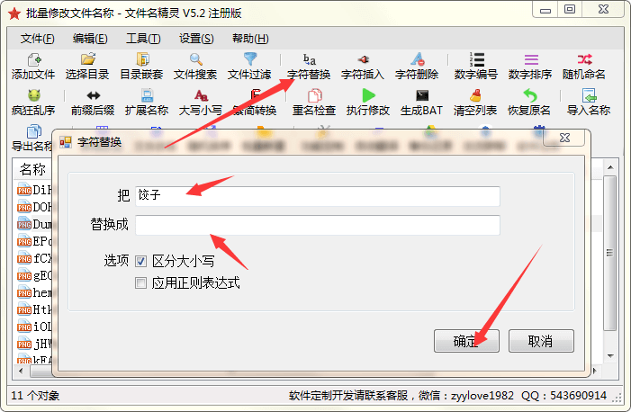Click the 随机命名 shuffle icon

point(584,59)
